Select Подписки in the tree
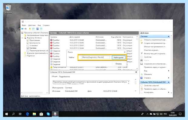This screenshot has width=188, height=120. (x=31, y=56)
